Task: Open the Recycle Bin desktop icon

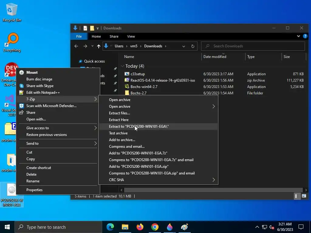Action: [12, 12]
